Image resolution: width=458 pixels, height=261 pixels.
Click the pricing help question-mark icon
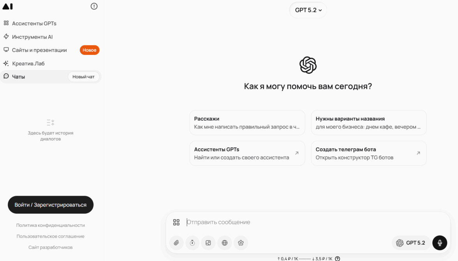click(337, 259)
